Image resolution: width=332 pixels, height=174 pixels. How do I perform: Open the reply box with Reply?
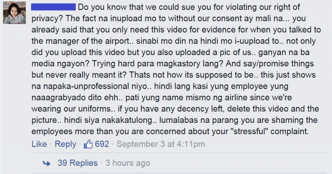pyautogui.click(x=65, y=144)
